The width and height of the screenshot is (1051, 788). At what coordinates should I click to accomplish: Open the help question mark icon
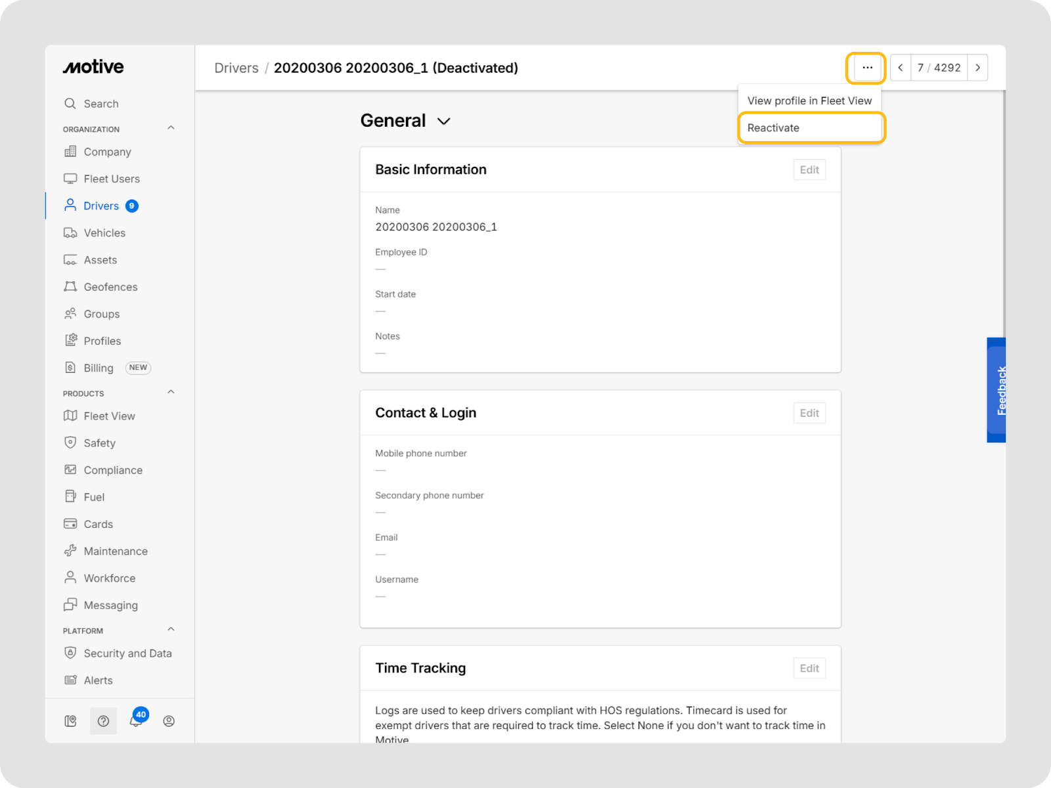103,721
